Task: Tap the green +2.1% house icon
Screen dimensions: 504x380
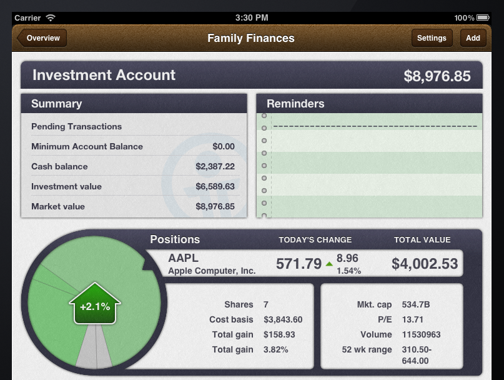Action: [x=94, y=304]
